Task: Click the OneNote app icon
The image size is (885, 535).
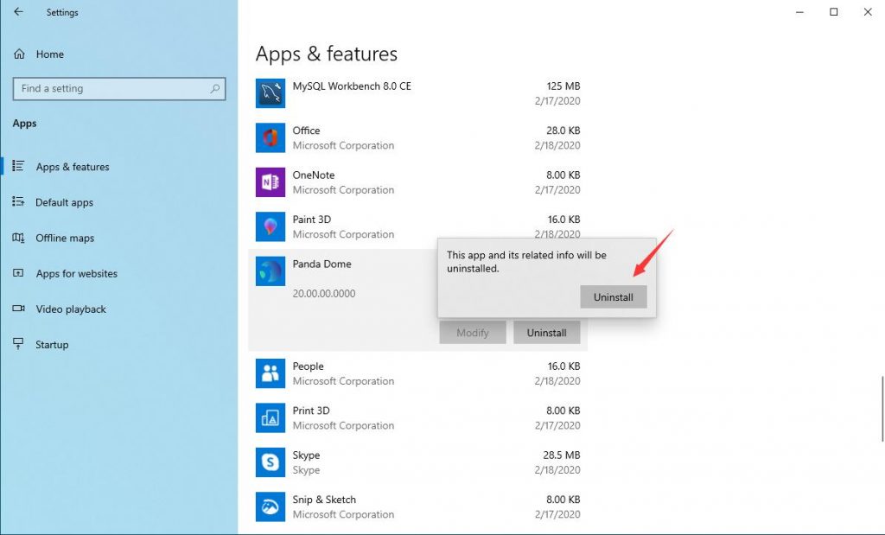Action: pos(271,182)
